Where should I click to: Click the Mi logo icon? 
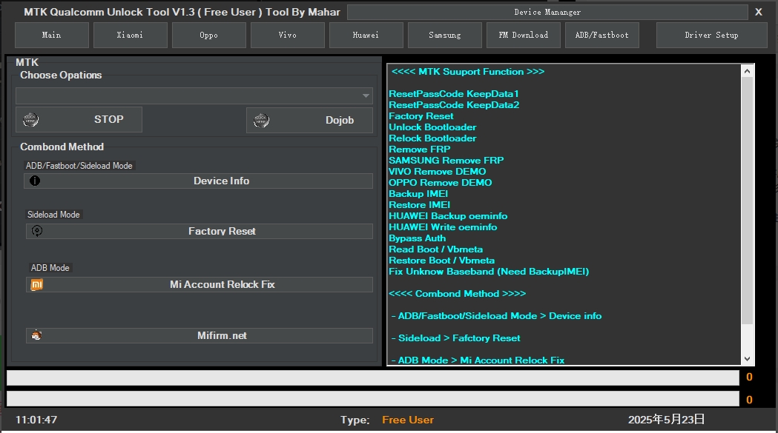(37, 284)
